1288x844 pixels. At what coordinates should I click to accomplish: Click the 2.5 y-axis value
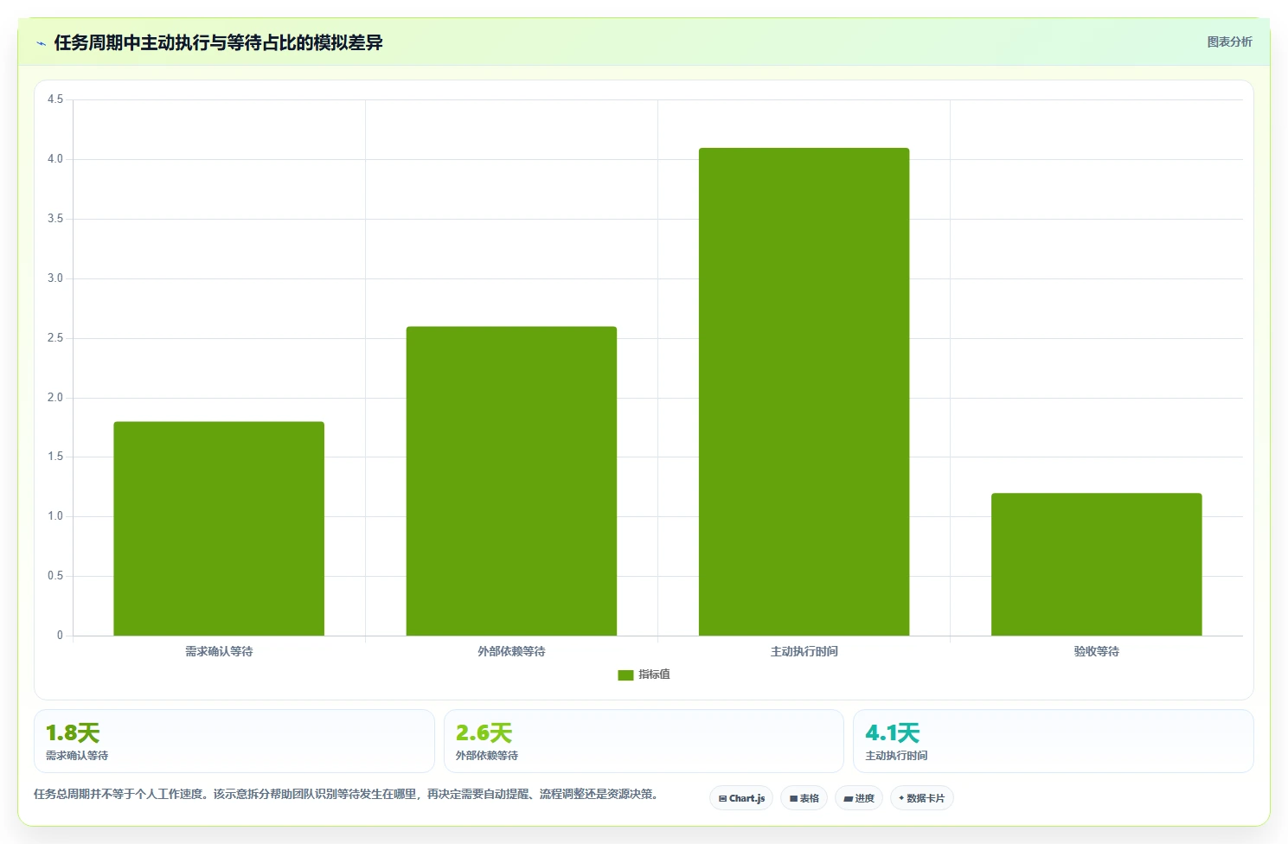pyautogui.click(x=55, y=338)
